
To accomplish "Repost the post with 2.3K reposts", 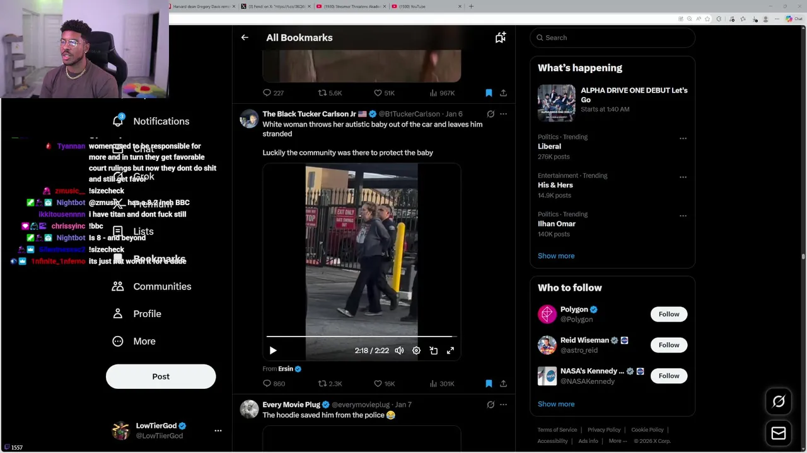I will [x=330, y=383].
